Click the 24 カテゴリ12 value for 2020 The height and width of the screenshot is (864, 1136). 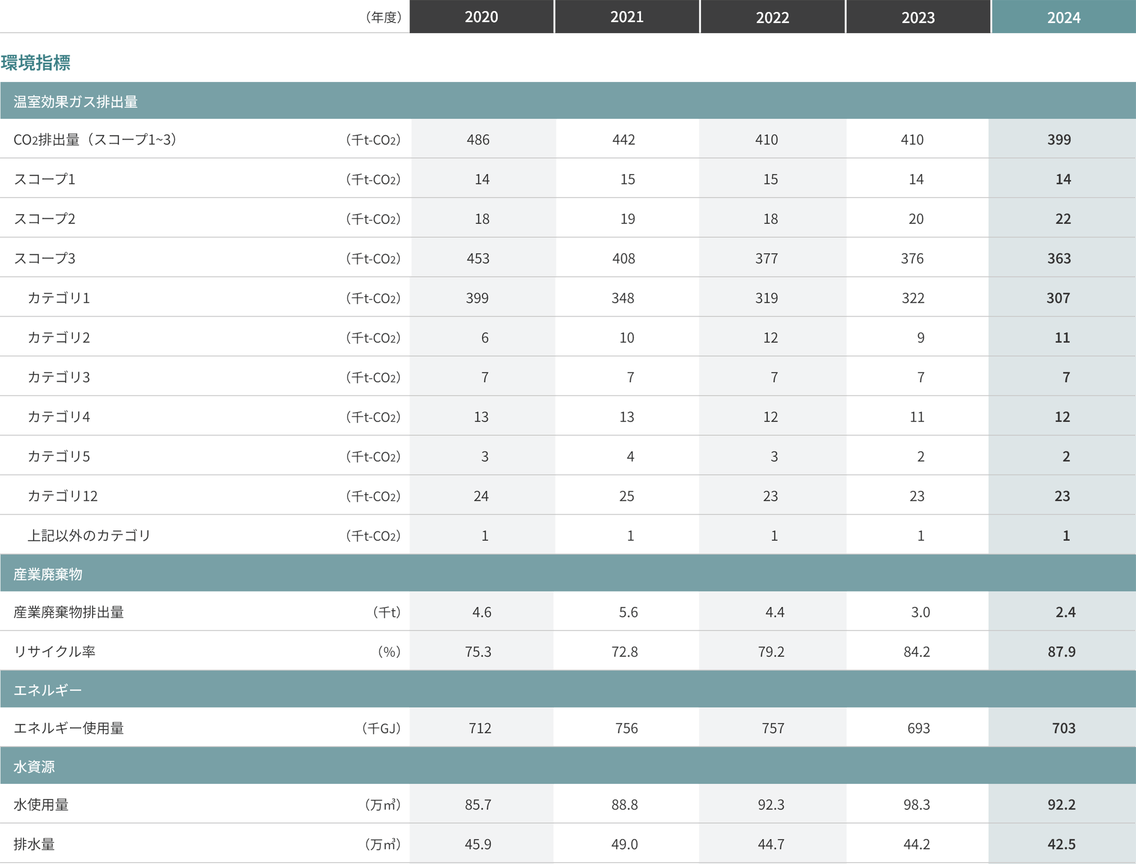point(481,496)
